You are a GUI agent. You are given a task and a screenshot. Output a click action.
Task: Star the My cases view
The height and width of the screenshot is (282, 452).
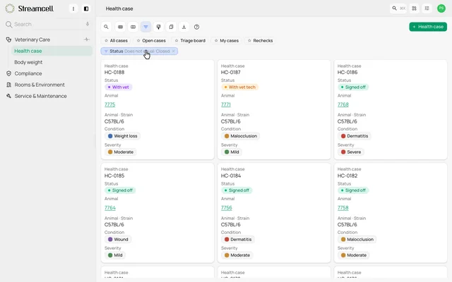[216, 41]
